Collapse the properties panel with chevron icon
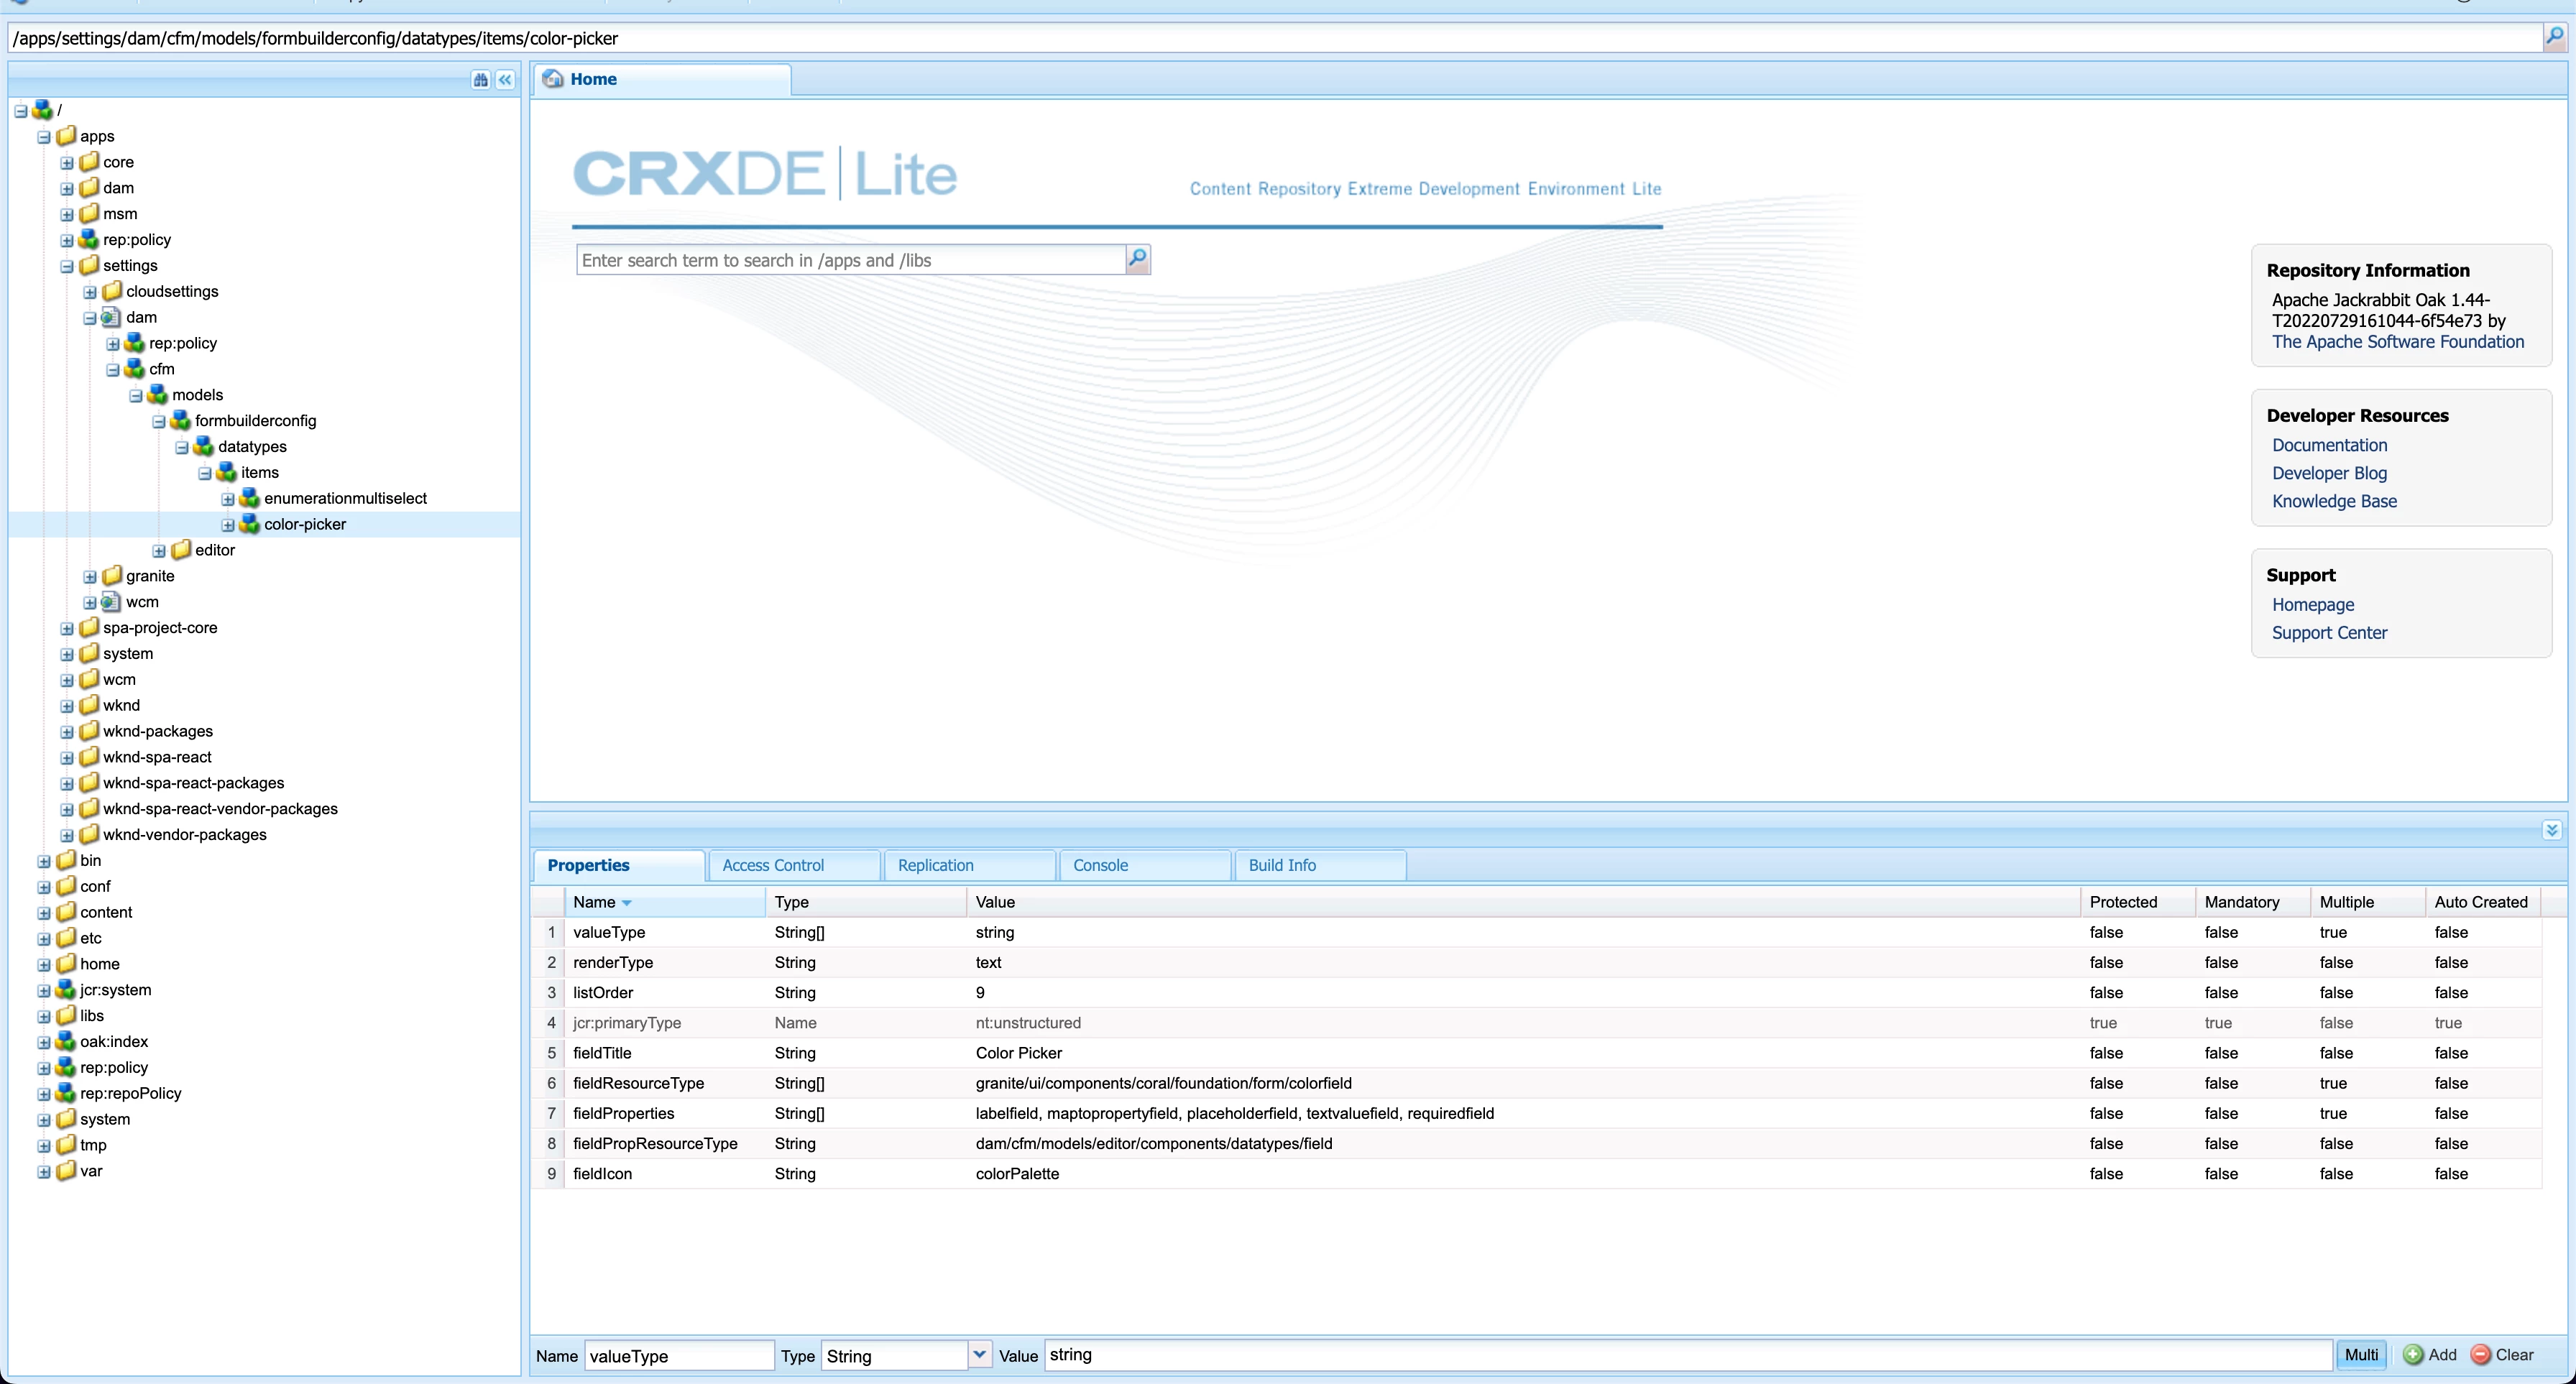This screenshot has height=1384, width=2576. click(2551, 830)
